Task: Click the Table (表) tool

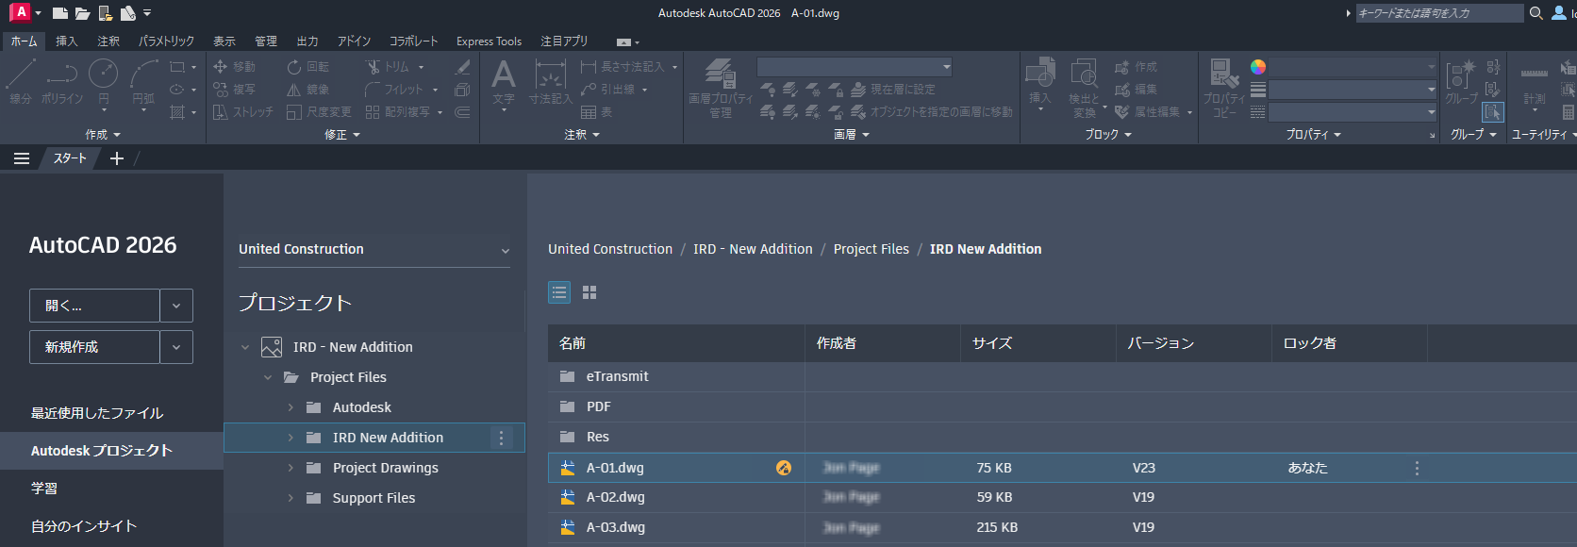Action: tap(596, 112)
